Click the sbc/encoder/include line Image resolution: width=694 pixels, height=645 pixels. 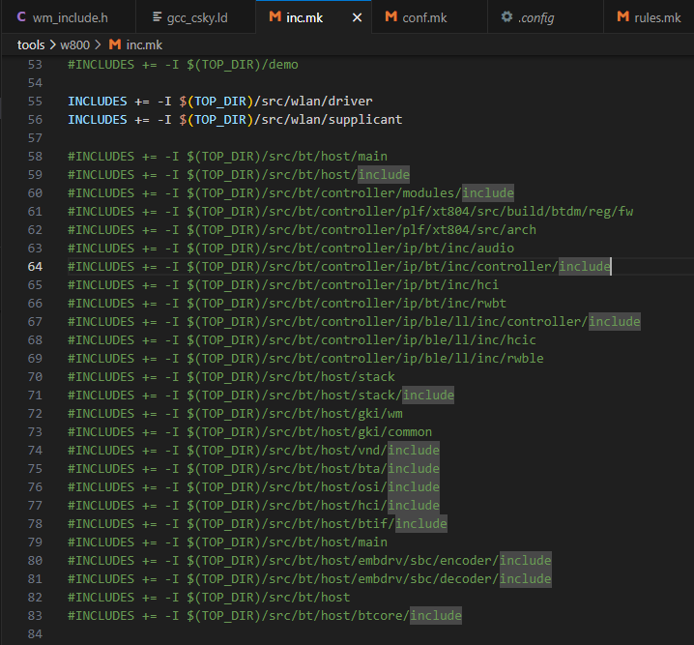(309, 561)
